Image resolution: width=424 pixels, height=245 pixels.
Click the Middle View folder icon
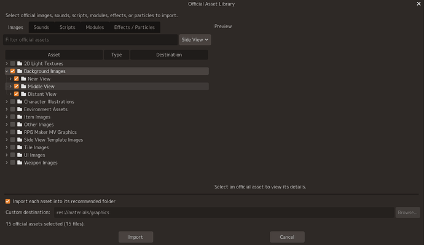[x=23, y=87]
